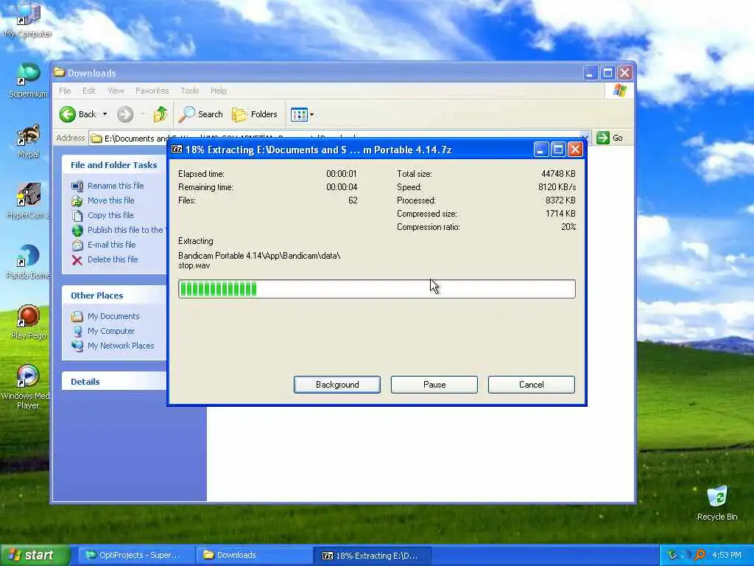The image size is (754, 566).
Task: Open Panda Dome desktop shortcut
Action: point(28,262)
